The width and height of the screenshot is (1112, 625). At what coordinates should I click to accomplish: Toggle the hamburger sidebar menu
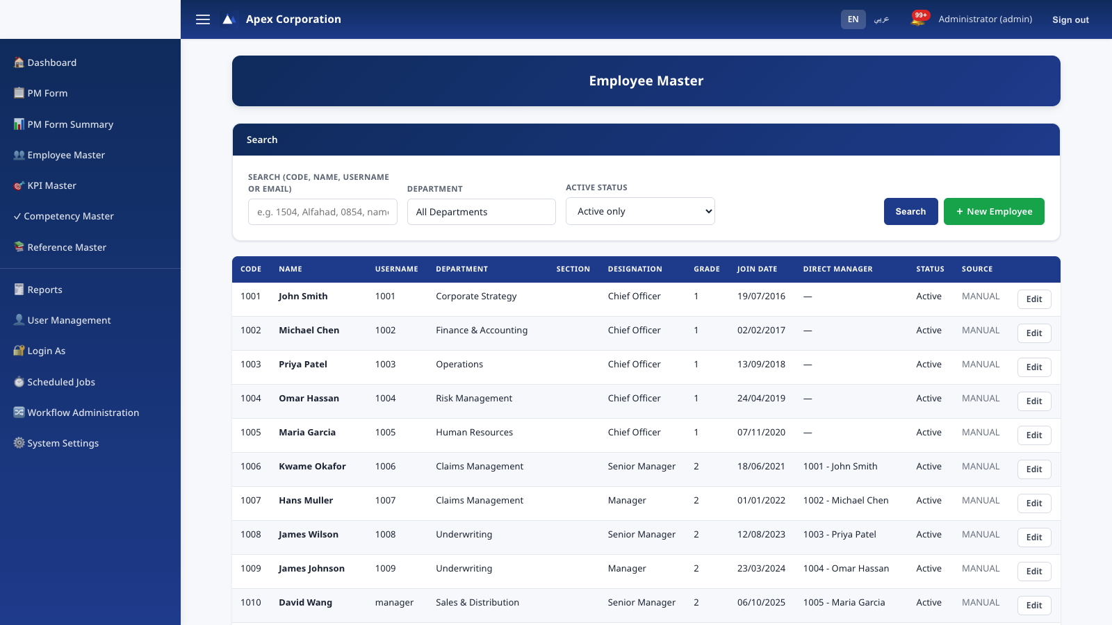[x=203, y=19]
